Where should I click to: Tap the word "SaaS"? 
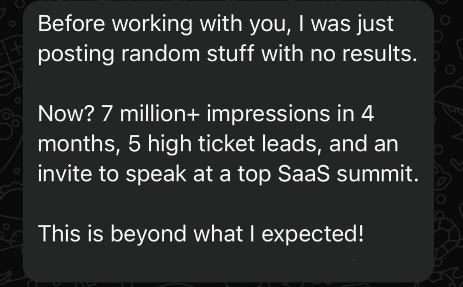point(304,174)
